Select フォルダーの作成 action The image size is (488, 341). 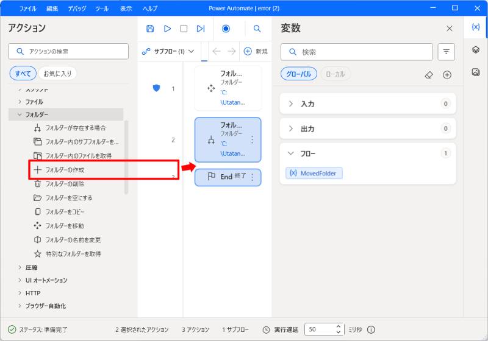[59, 169]
